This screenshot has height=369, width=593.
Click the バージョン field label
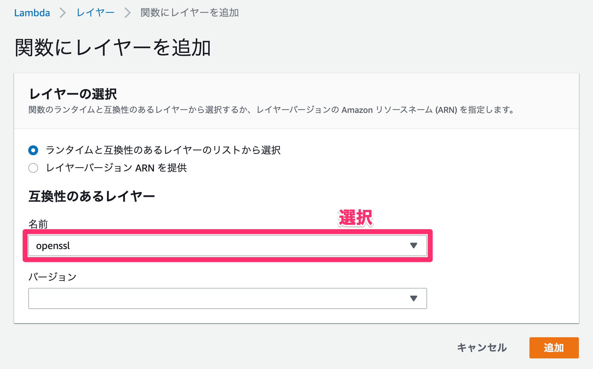pos(52,277)
